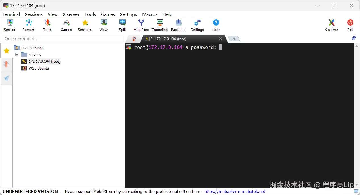360x195 pixels.
Task: Select the WSL-Ubuntu session entry
Action: pyautogui.click(x=39, y=68)
